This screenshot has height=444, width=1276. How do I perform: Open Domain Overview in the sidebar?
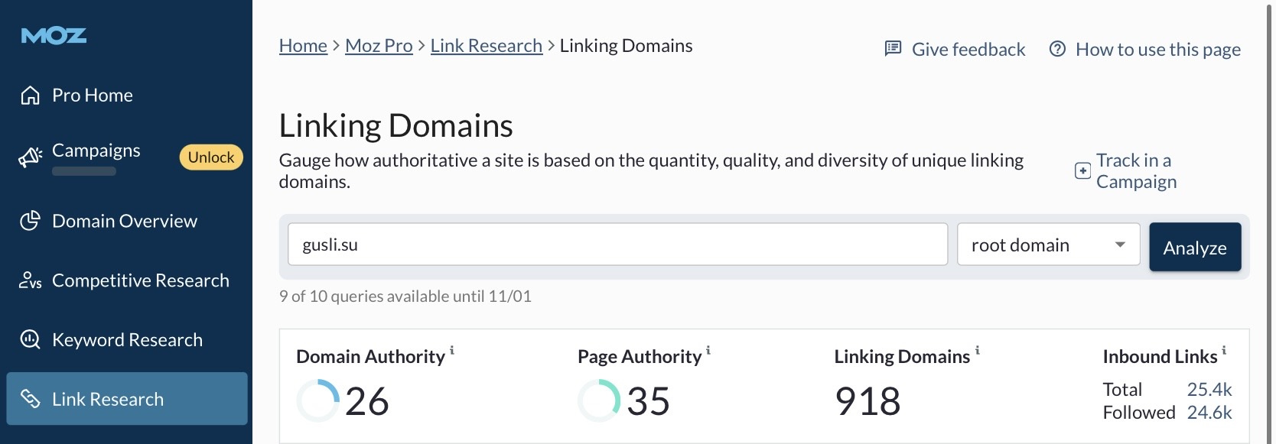[x=126, y=221]
